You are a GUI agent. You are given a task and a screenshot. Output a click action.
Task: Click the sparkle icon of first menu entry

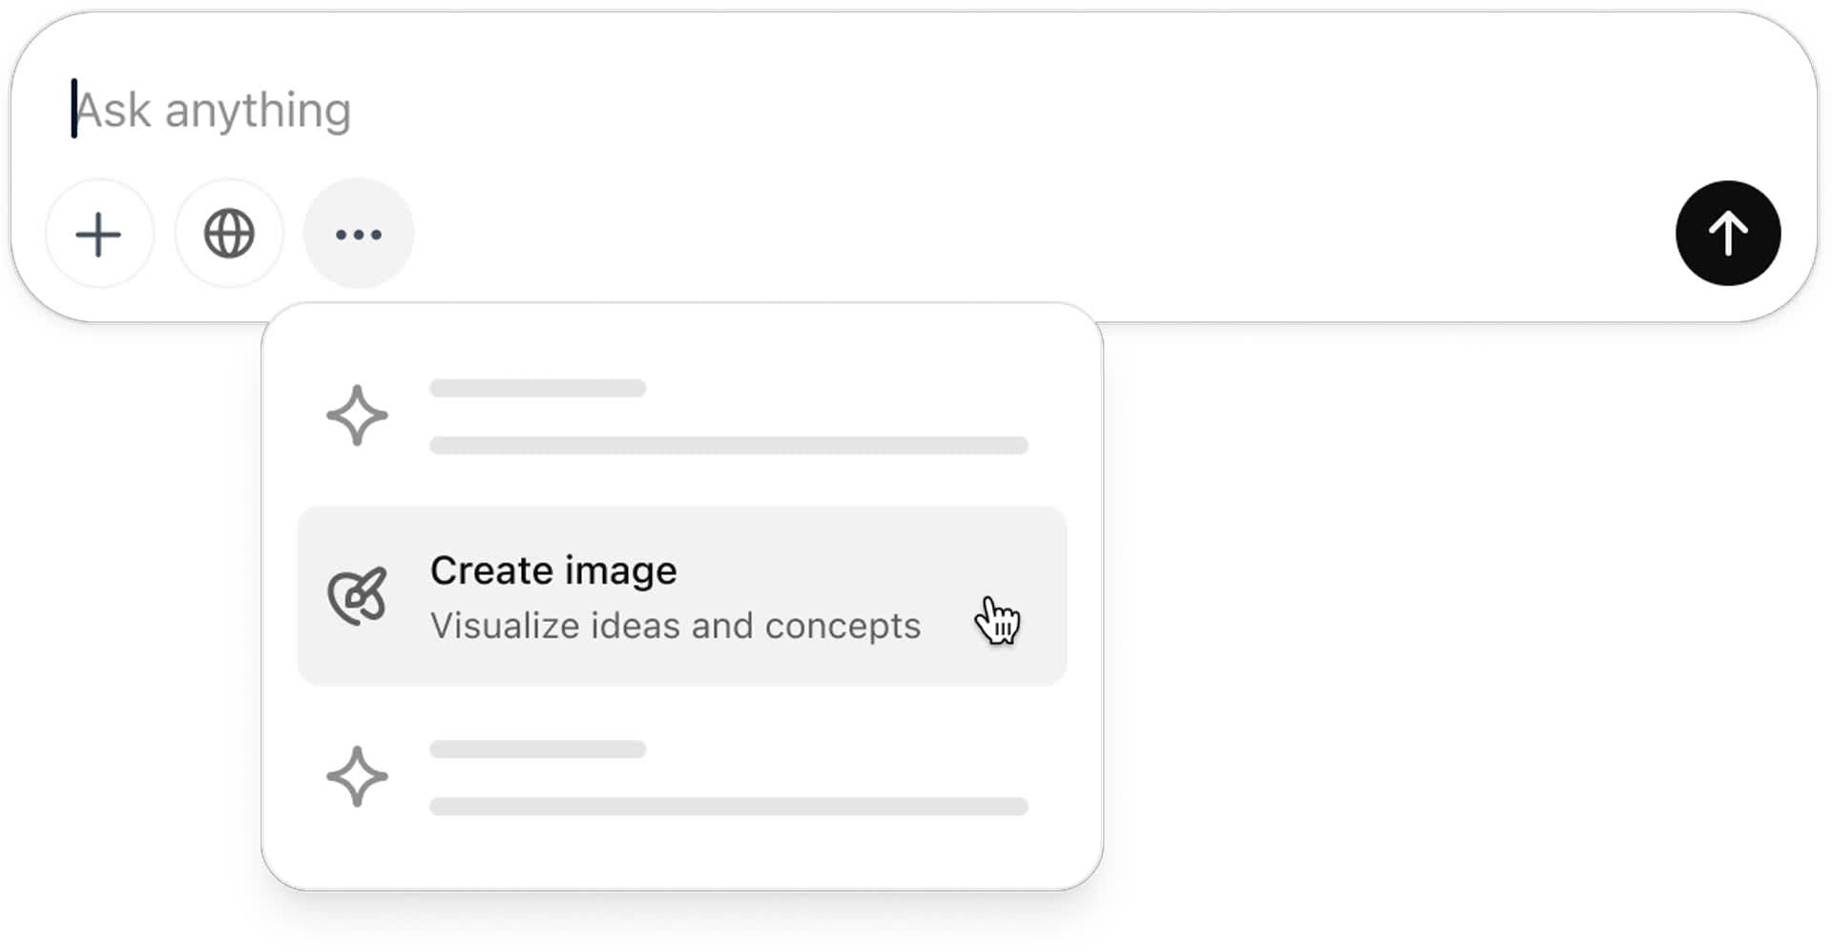358,416
